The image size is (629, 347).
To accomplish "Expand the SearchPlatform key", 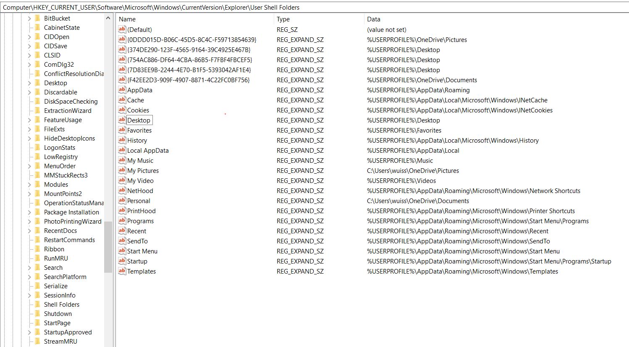I will pos(29,277).
